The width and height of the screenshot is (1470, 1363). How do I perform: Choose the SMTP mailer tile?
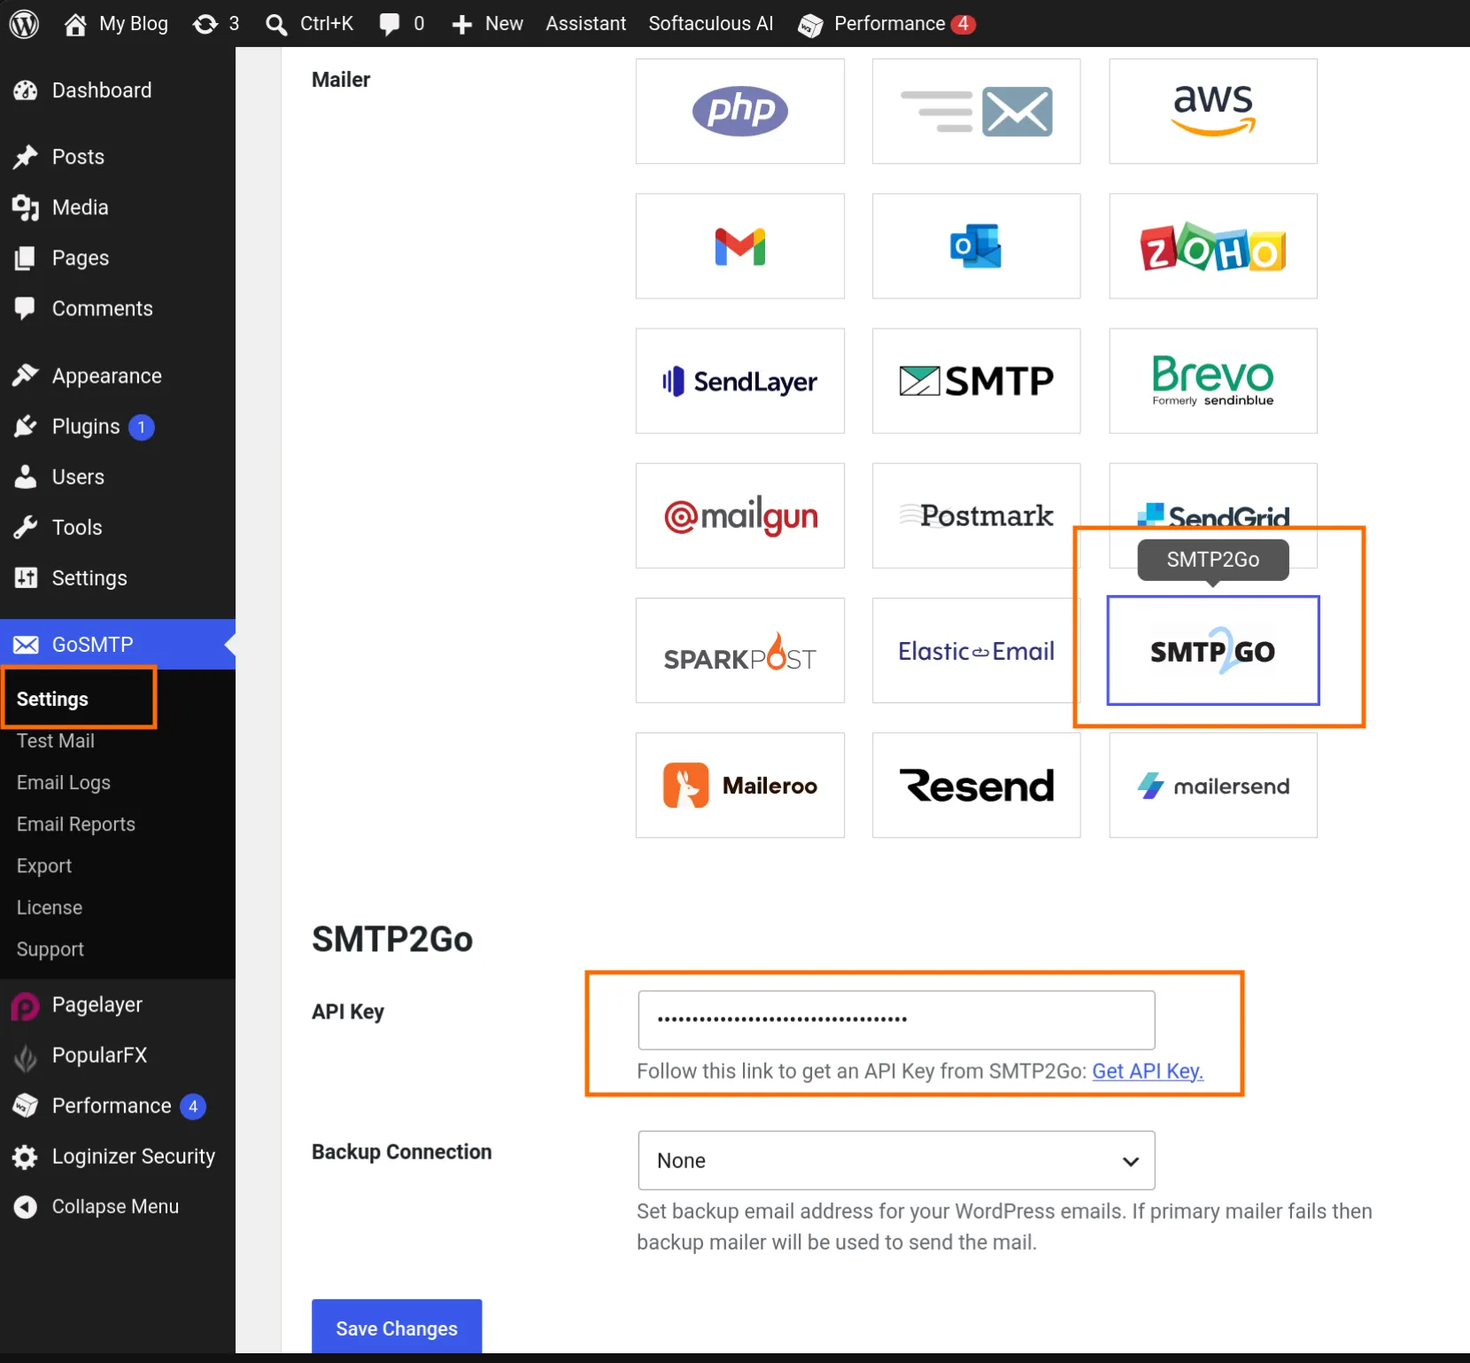tap(976, 381)
